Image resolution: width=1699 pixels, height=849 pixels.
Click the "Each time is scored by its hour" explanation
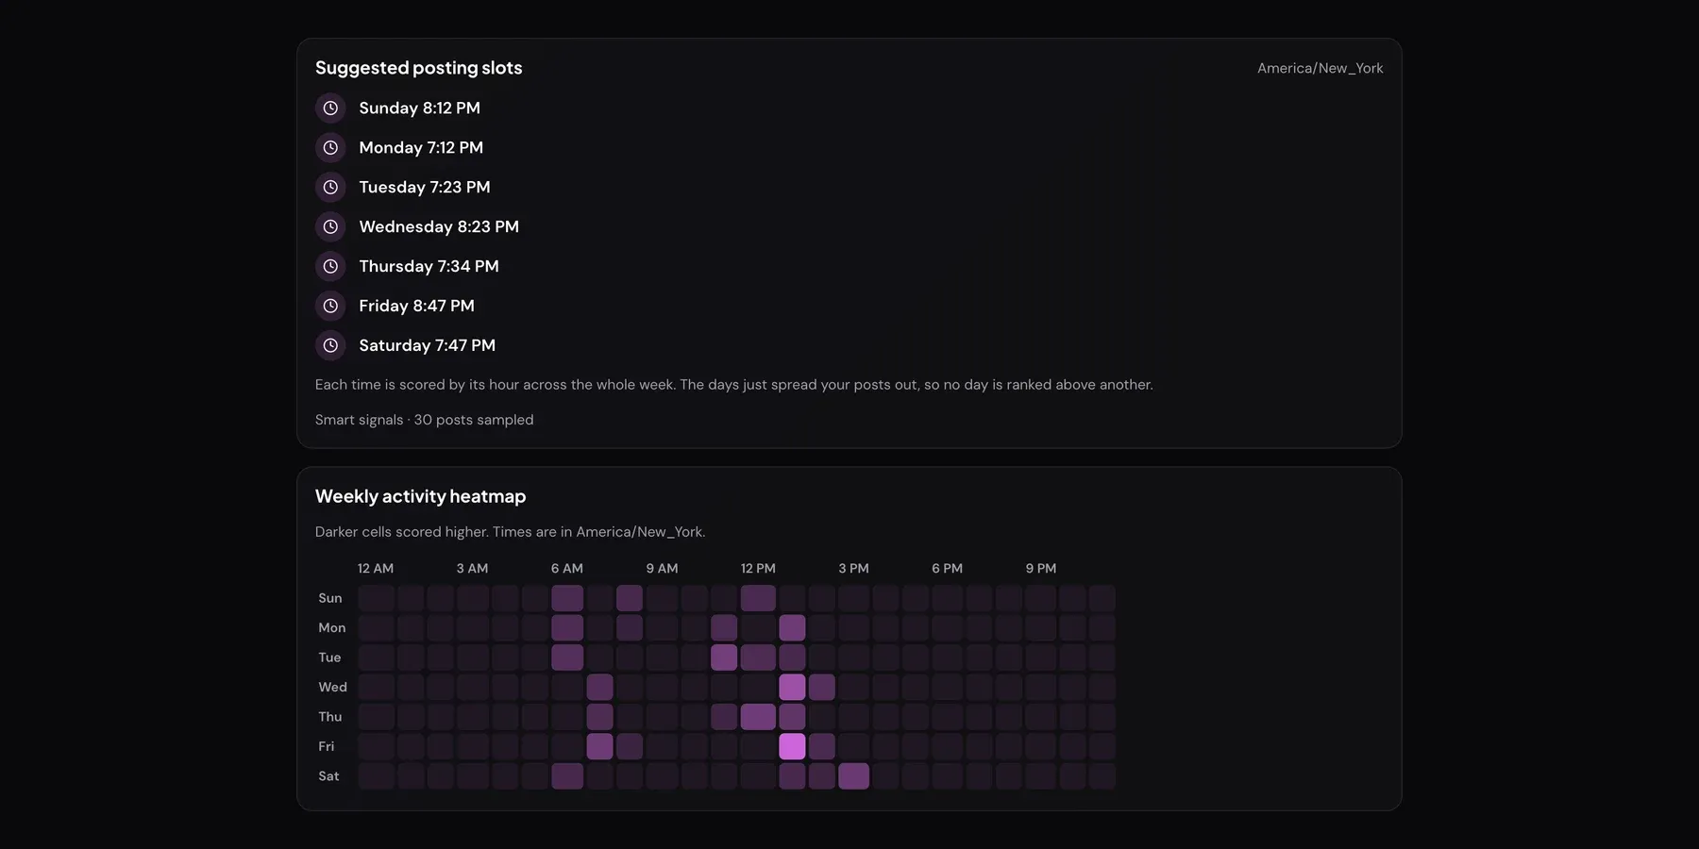click(x=733, y=385)
